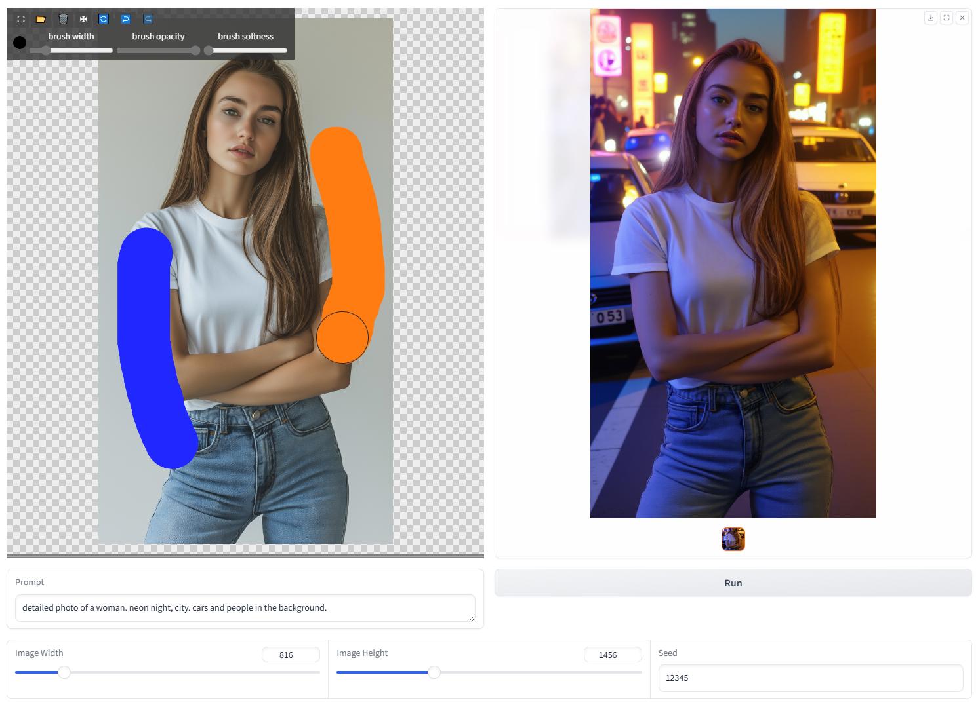This screenshot has height=707, width=978.
Task: Redo the last undone stroke
Action: pos(148,19)
